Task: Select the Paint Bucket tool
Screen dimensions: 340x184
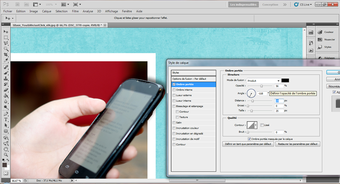Action: click(6, 96)
